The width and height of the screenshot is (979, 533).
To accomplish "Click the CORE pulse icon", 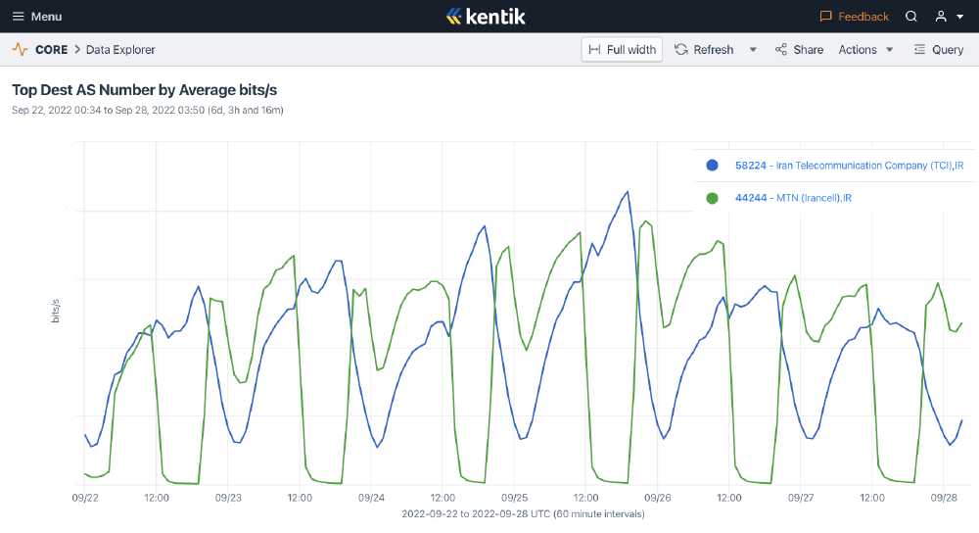I will 20,50.
